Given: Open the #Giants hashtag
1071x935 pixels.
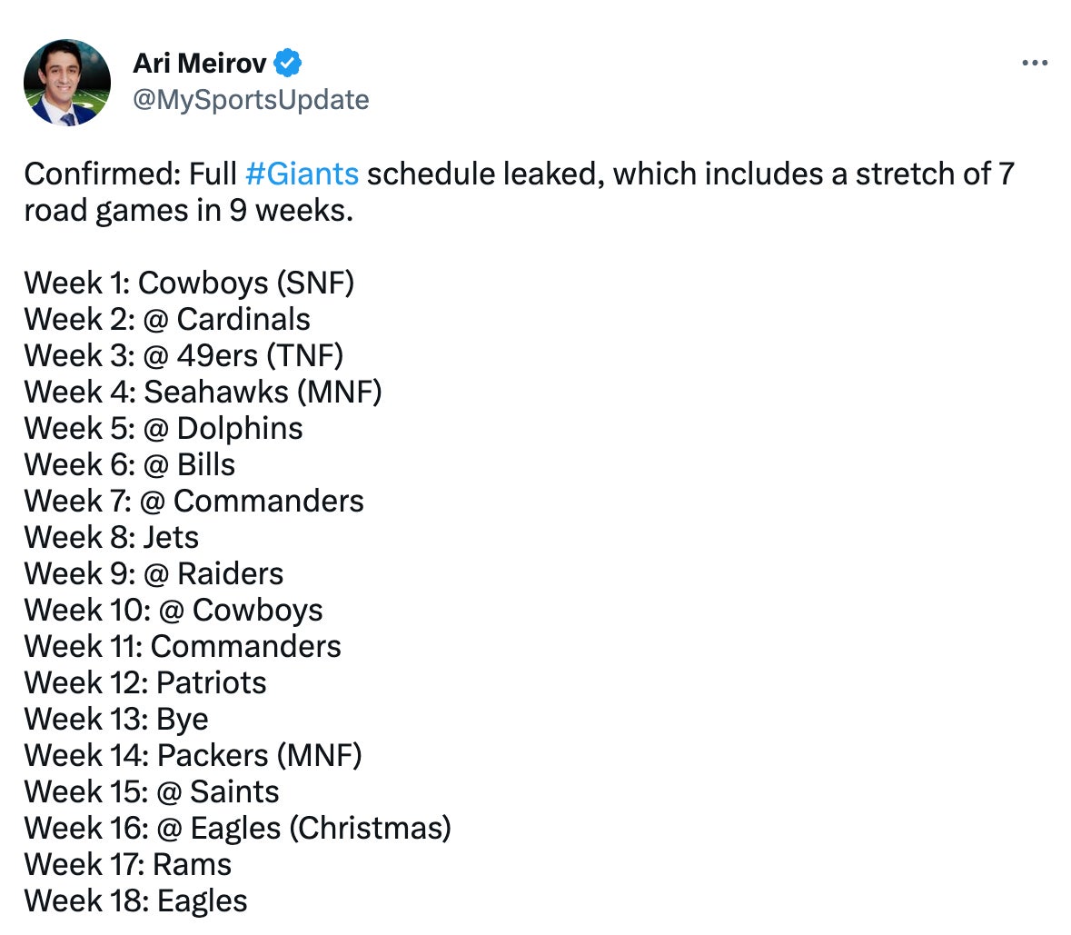Looking at the screenshot, I should [302, 174].
